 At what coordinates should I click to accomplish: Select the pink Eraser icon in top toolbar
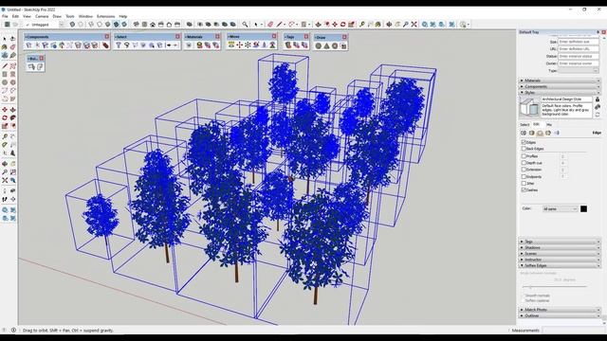pos(269,25)
